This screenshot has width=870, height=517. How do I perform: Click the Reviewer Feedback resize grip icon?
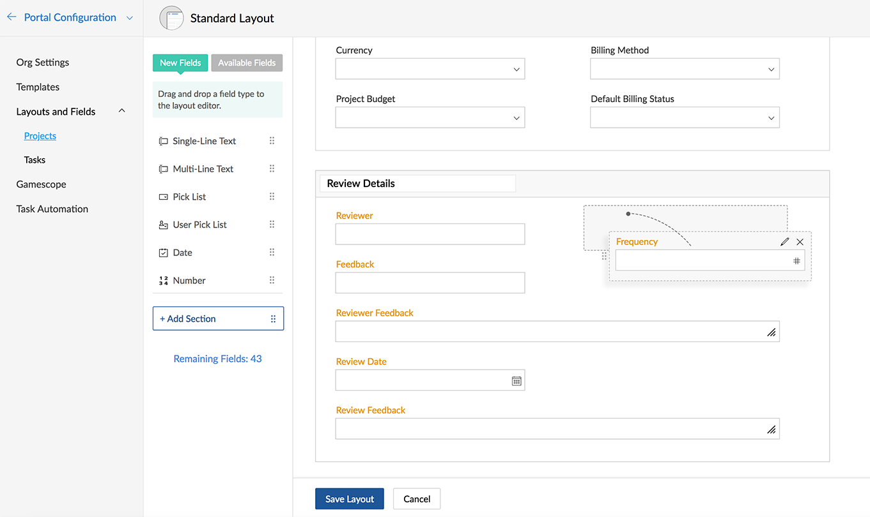click(x=772, y=333)
